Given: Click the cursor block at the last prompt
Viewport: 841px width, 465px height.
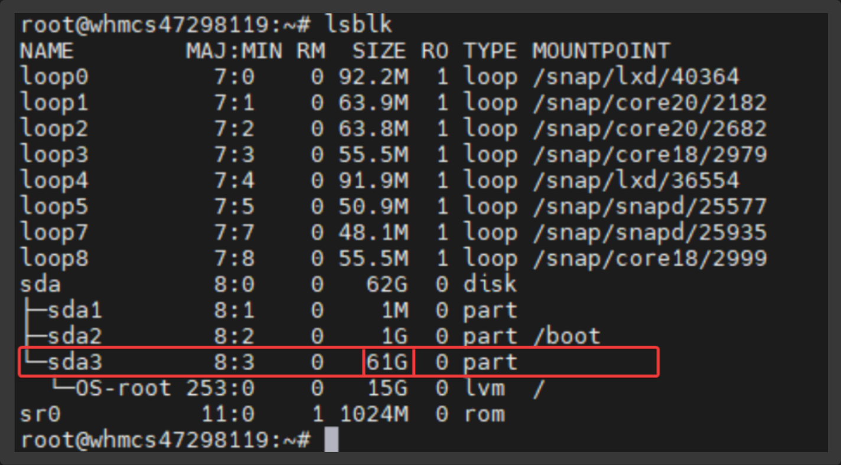Looking at the screenshot, I should click(331, 440).
